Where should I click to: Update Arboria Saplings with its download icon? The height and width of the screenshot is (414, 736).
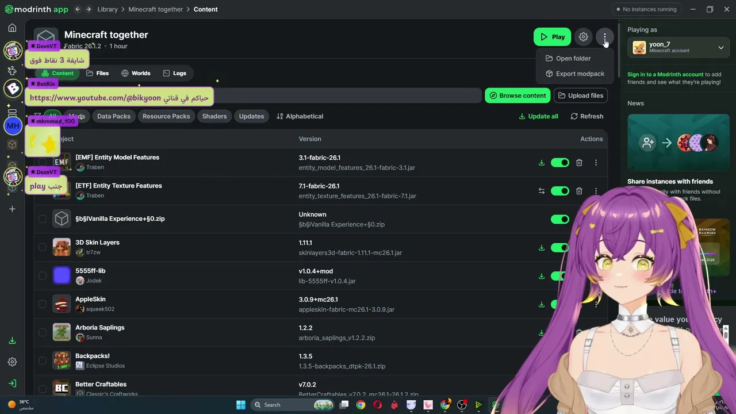tap(541, 332)
